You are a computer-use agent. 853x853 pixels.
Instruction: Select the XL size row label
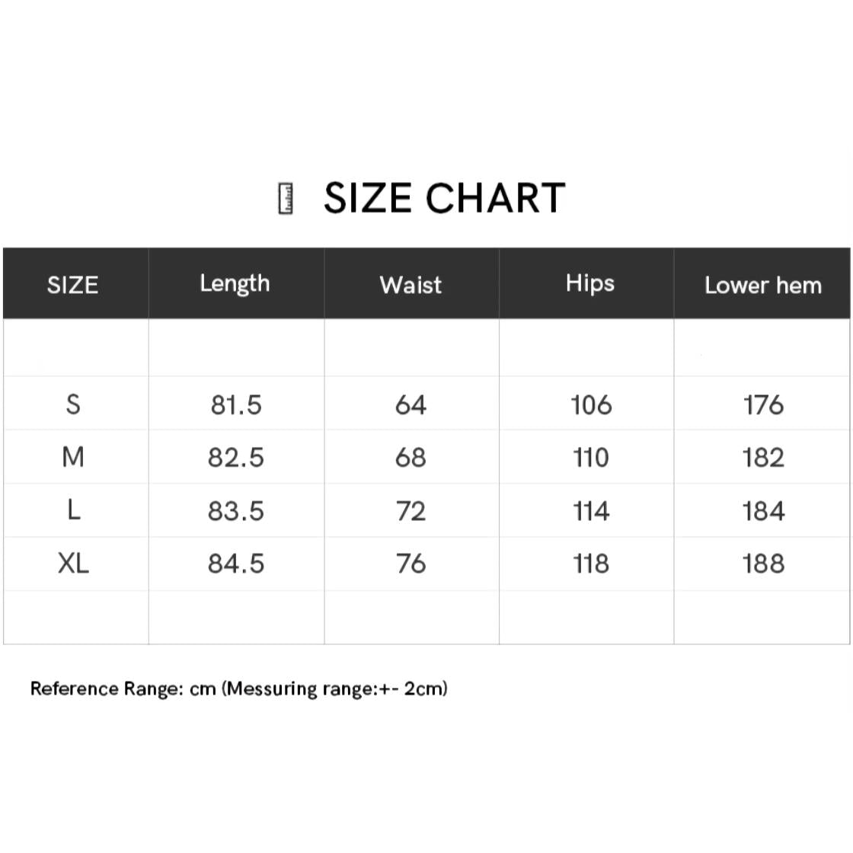(x=73, y=564)
